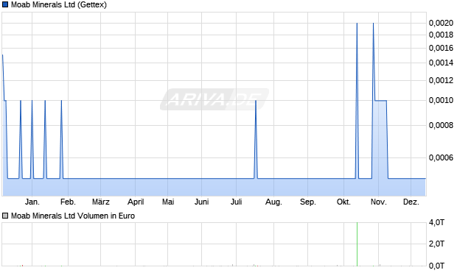Select the 'Sep.' month axis label

click(308, 202)
